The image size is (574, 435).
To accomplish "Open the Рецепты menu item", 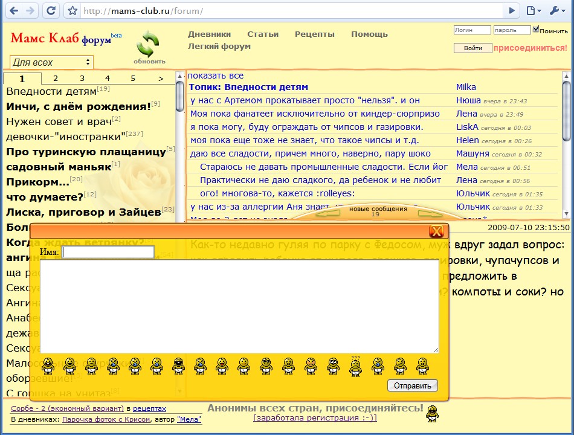I will 314,34.
